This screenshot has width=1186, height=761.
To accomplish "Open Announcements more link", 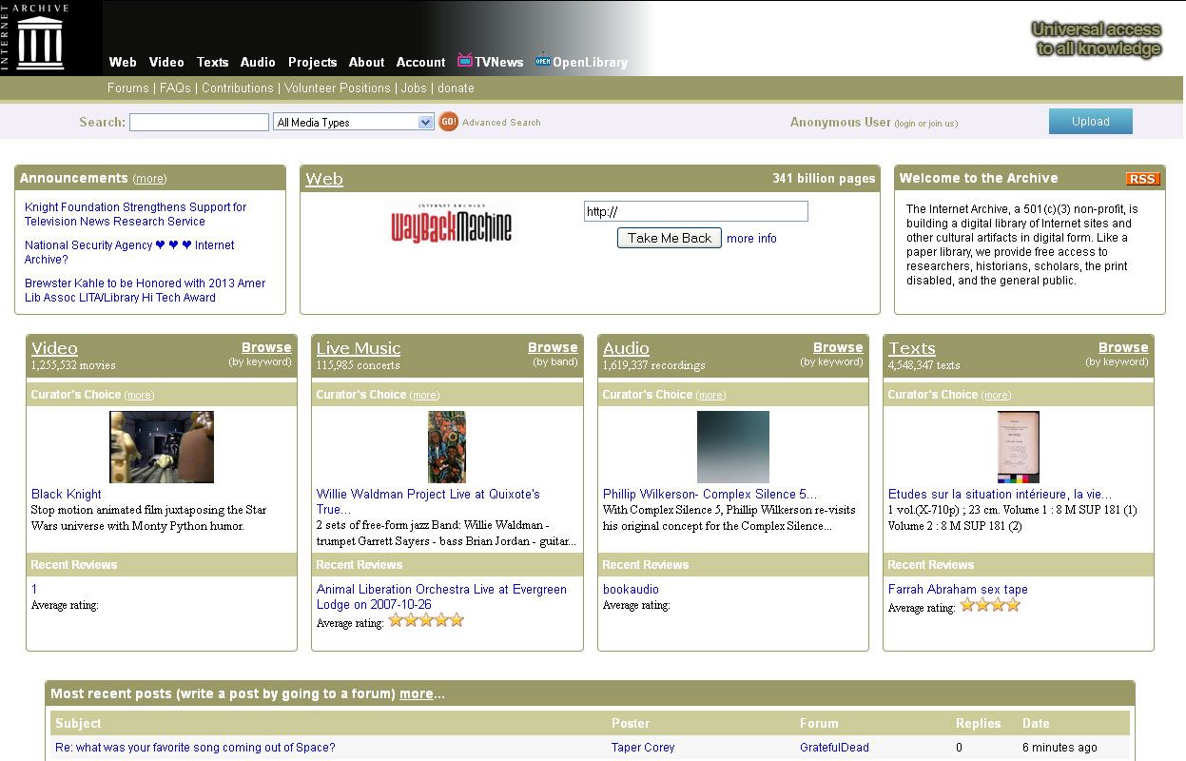I will (x=149, y=179).
